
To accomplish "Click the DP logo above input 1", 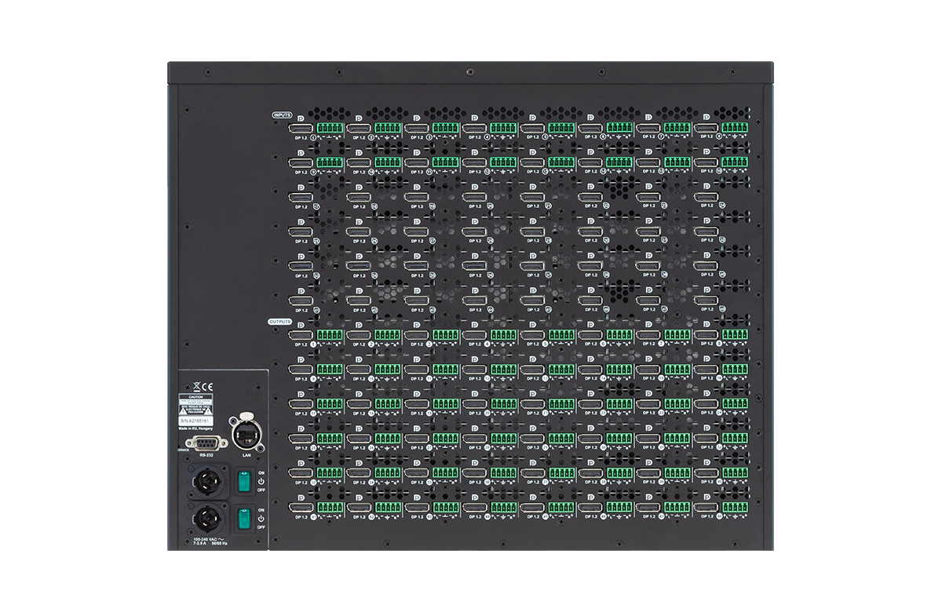I will click(x=300, y=118).
